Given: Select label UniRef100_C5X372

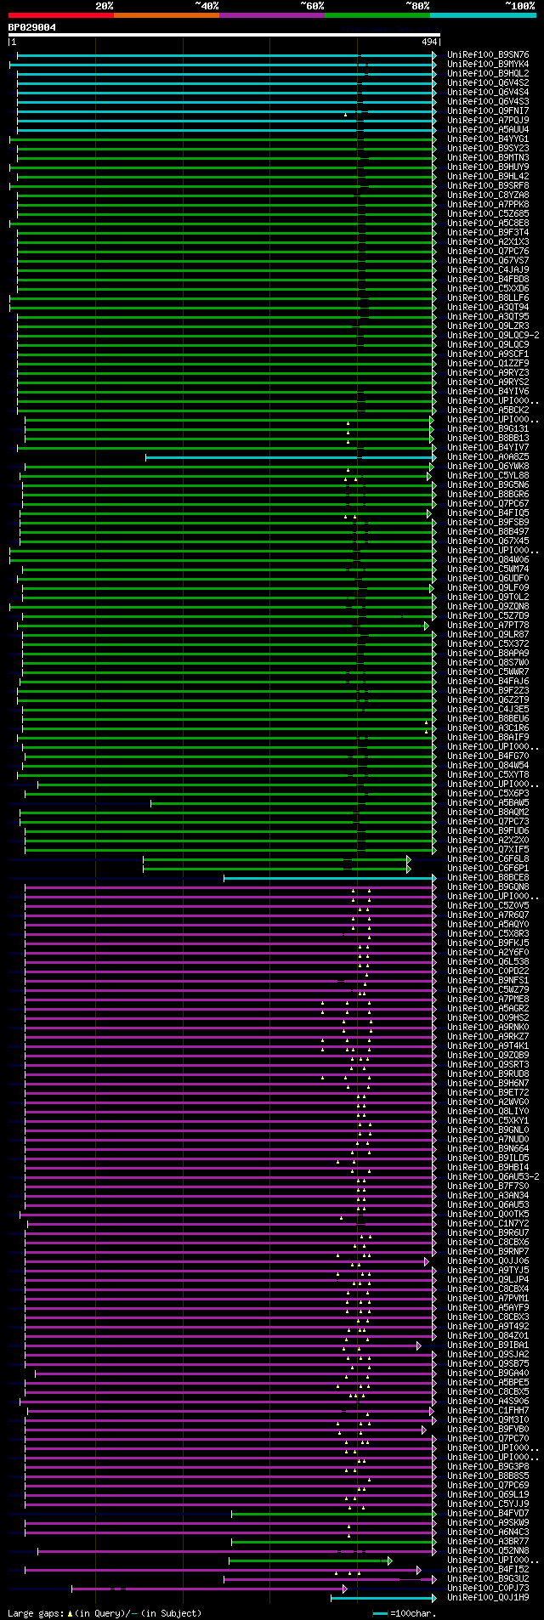Looking at the screenshot, I should [488, 644].
